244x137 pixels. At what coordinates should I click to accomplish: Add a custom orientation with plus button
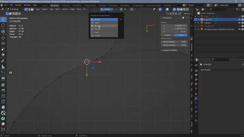(x=121, y=19)
